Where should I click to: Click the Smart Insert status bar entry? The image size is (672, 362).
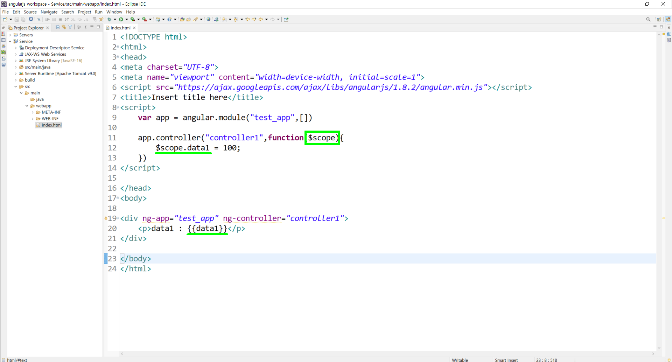click(x=506, y=360)
